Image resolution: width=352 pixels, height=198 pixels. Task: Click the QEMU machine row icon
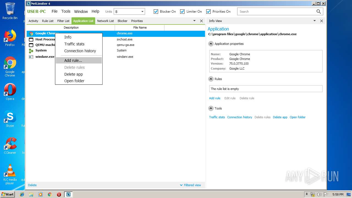point(31,45)
